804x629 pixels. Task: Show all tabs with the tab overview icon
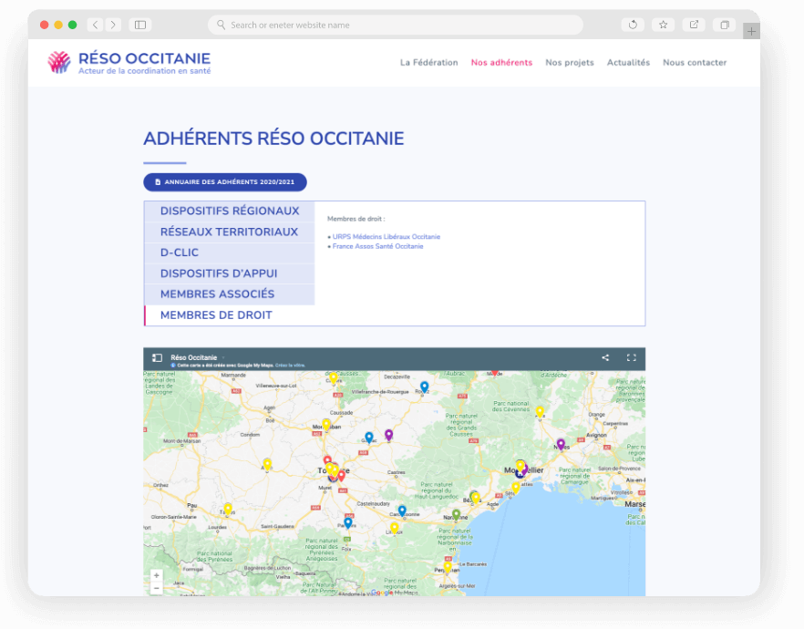coord(725,25)
